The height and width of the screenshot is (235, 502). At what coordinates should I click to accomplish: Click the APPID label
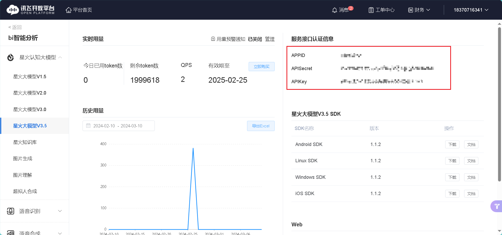coord(298,55)
